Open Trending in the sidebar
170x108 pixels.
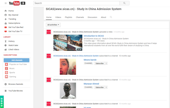pos(12,19)
